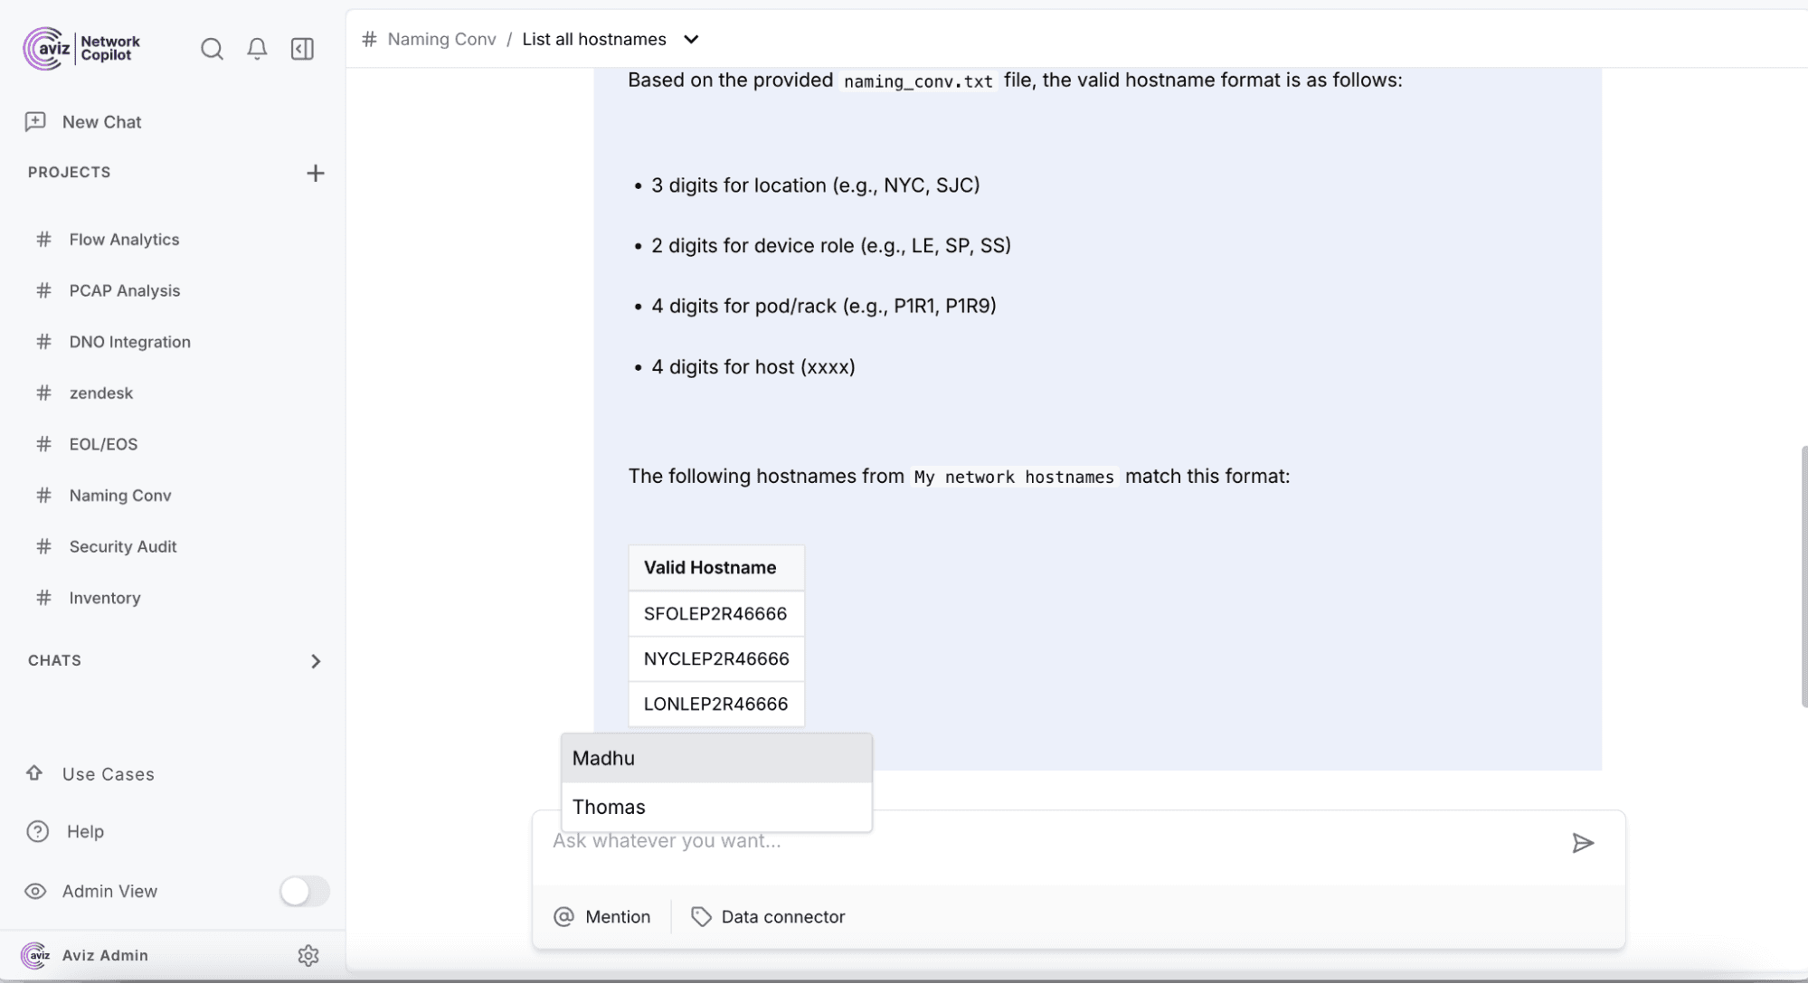Image resolution: width=1808 pixels, height=984 pixels.
Task: Expand the CHATS section
Action: (316, 661)
